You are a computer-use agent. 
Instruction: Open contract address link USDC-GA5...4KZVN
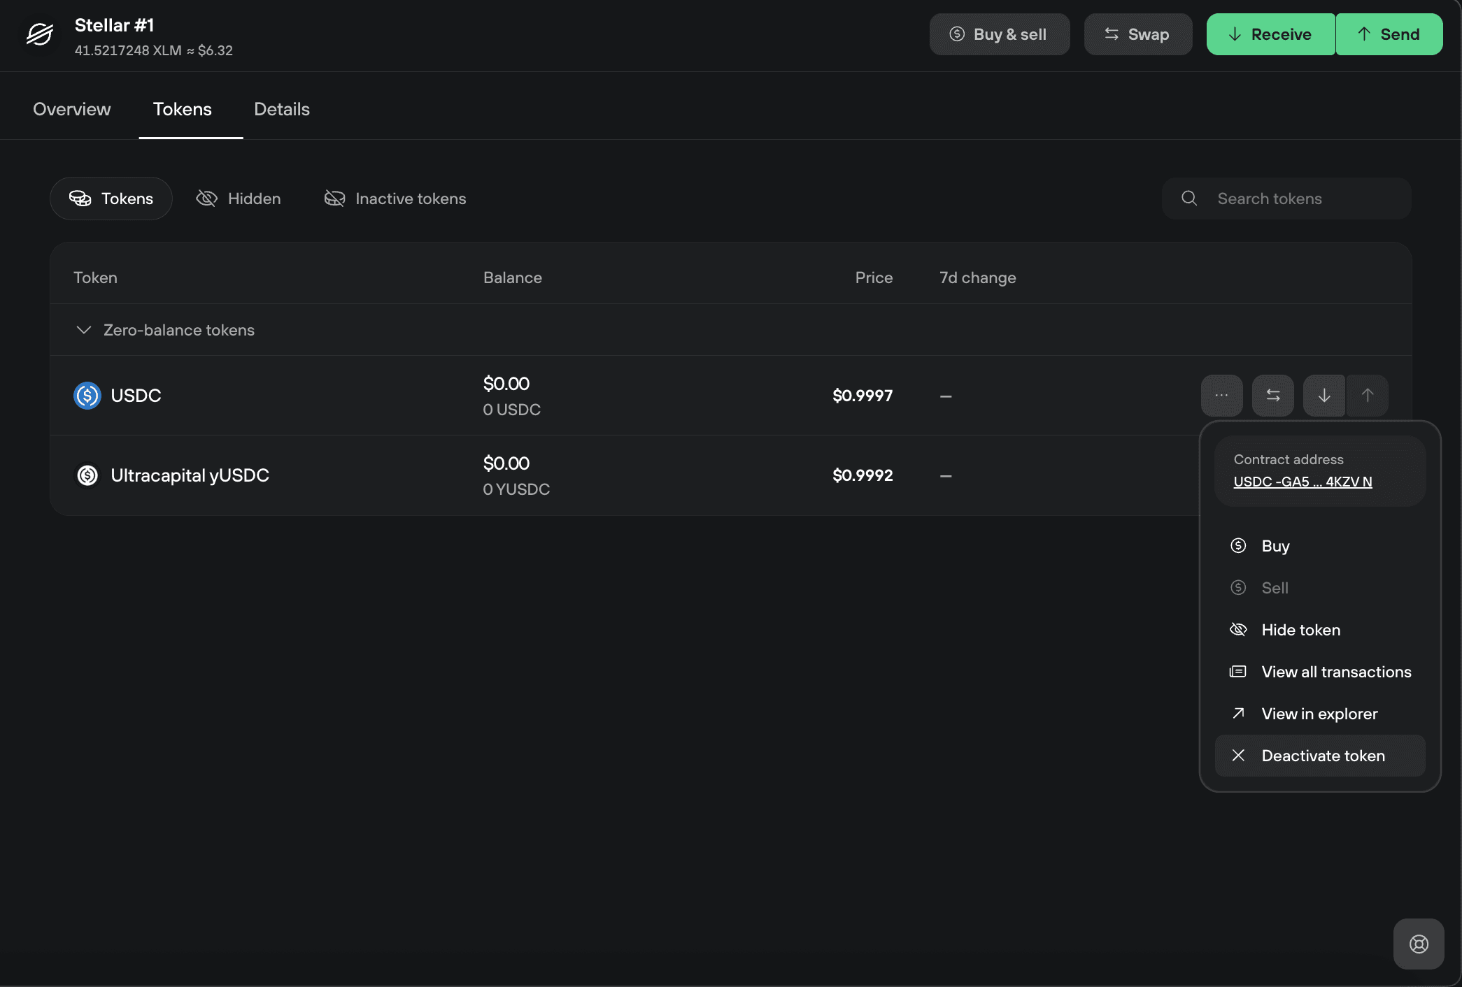(x=1303, y=482)
